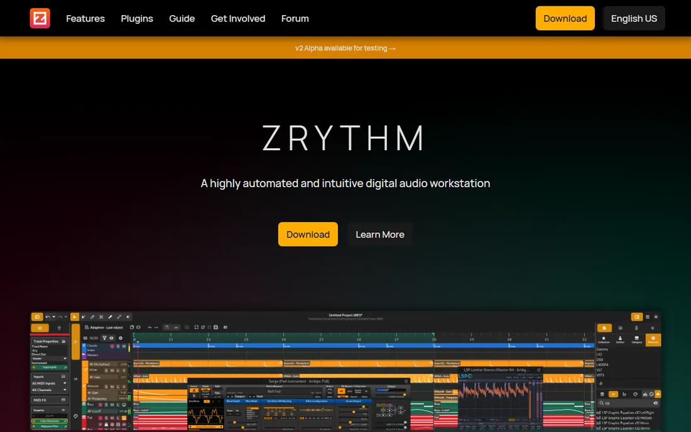
Task: Toggle the track visibility eye icon
Action: (111, 338)
